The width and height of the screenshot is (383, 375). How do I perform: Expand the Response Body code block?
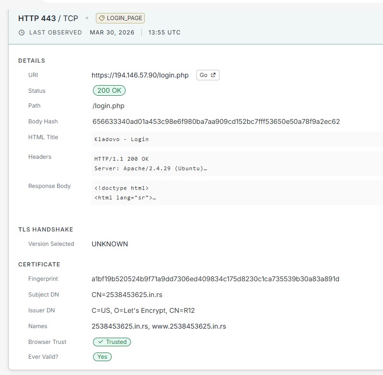pos(237,193)
